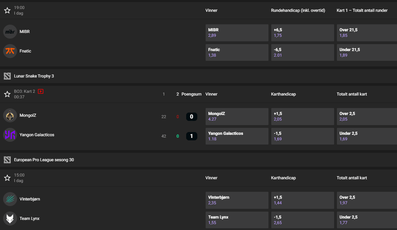The height and width of the screenshot is (230, 397).
Task: Click the Poengsum column header
Action: click(x=191, y=94)
